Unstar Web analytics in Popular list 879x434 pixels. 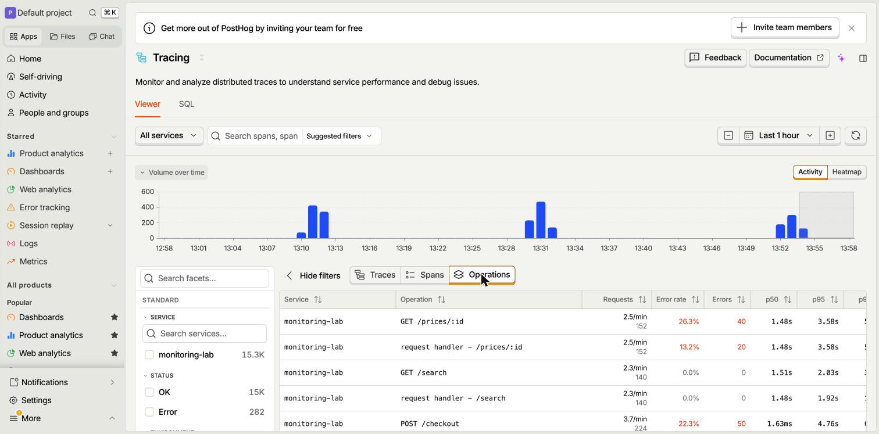115,353
